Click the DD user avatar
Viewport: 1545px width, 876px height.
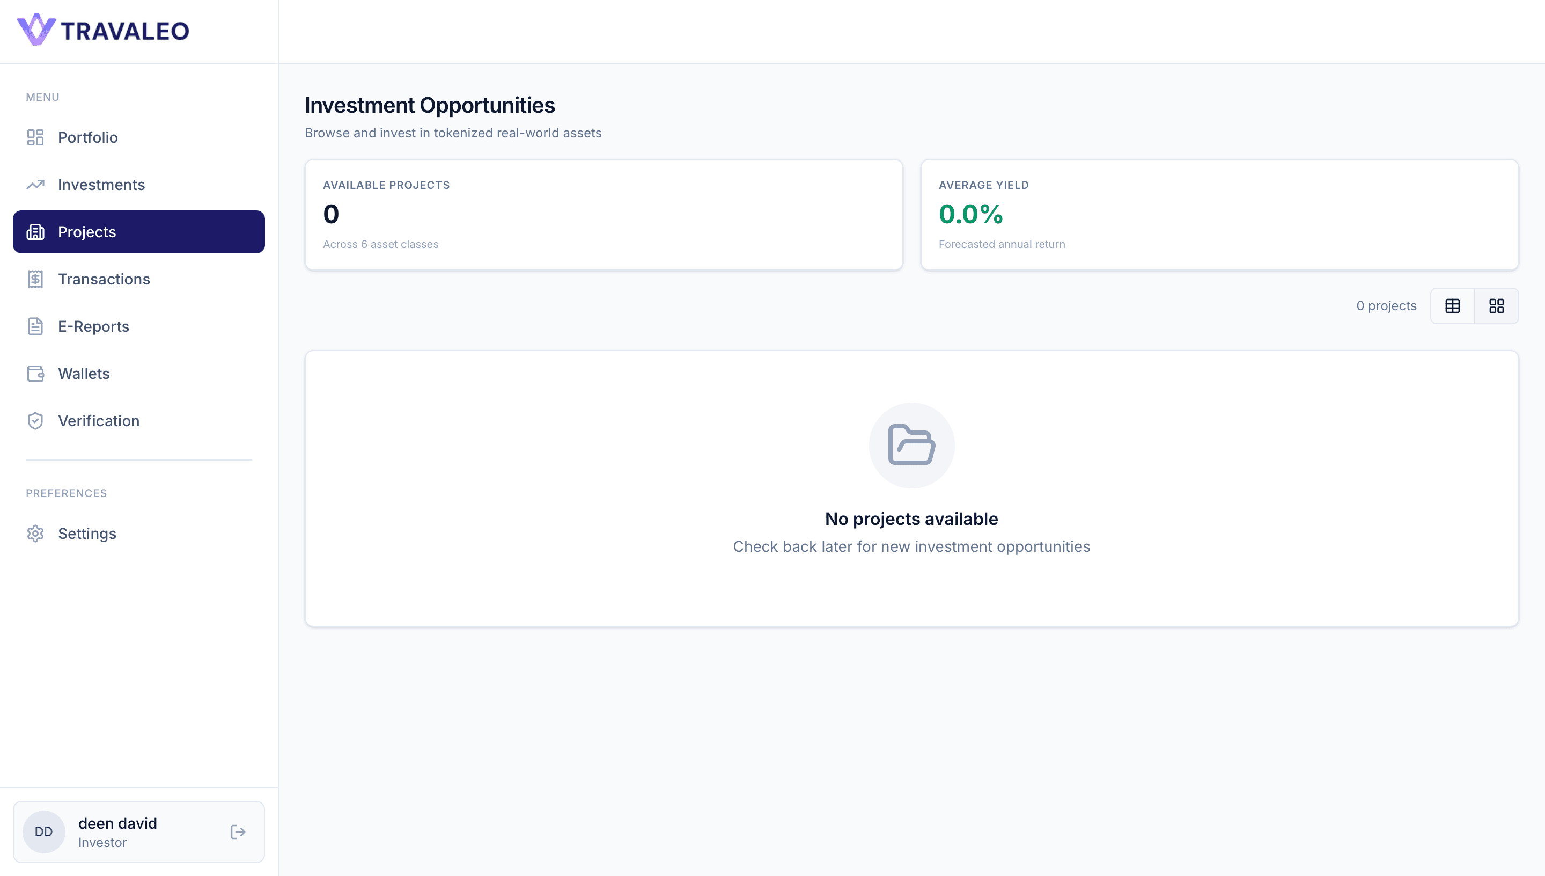pyautogui.click(x=43, y=831)
